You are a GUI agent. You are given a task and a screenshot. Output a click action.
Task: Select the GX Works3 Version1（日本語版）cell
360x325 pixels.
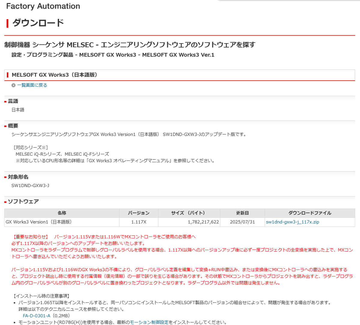point(62,222)
